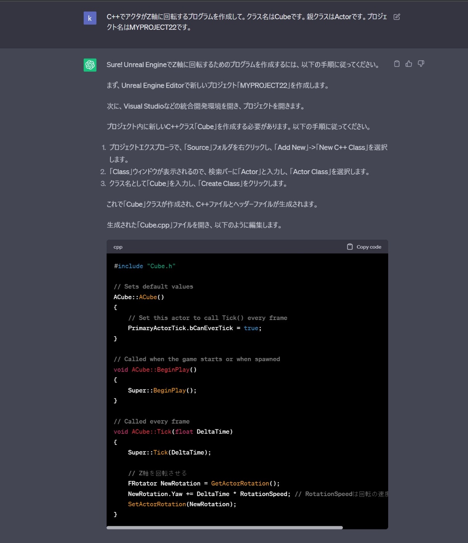The image size is (468, 543).
Task: Click the paragraph mentioning Visual Studio
Action: (x=206, y=106)
